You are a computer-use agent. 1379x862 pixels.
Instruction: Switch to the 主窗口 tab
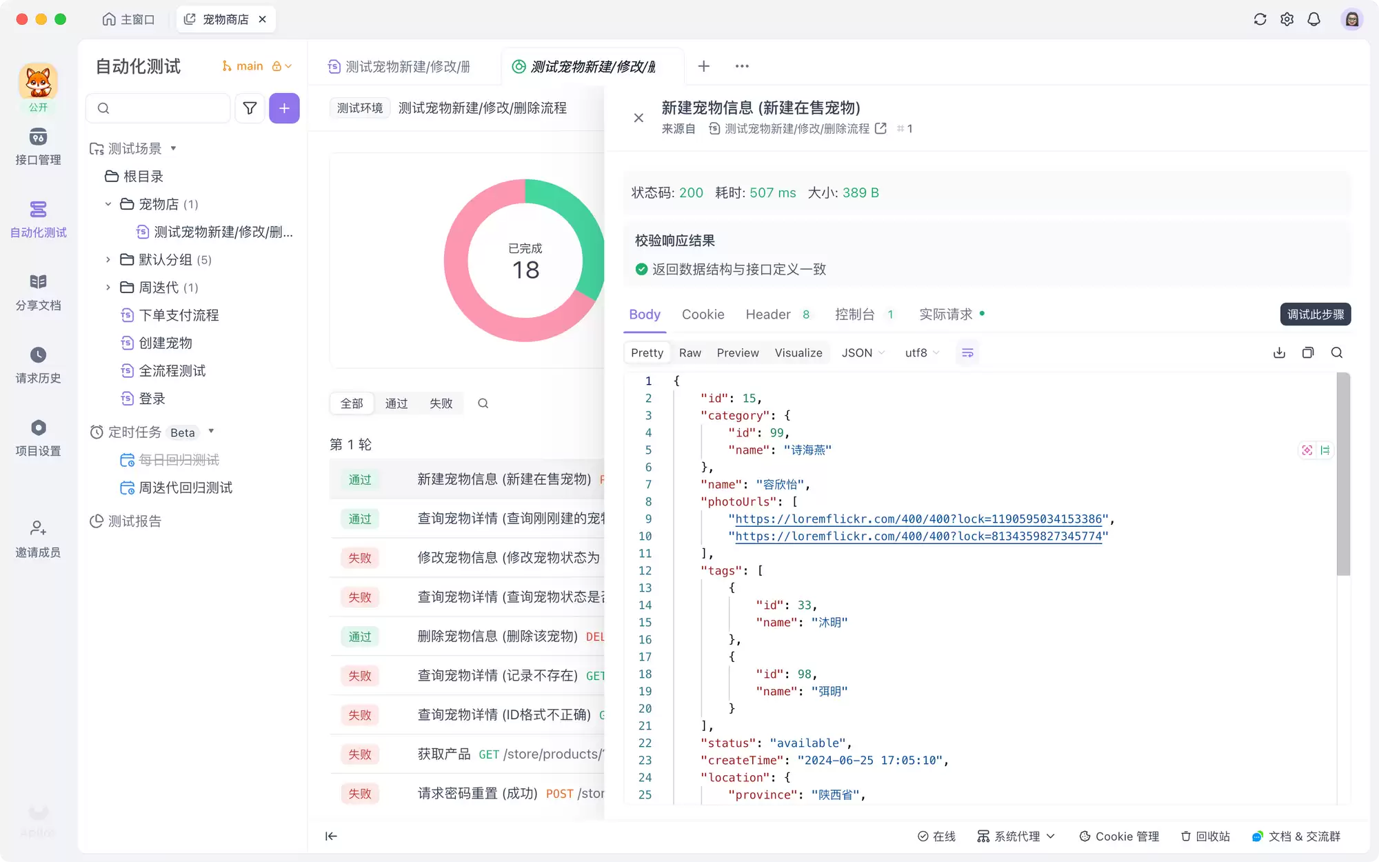click(x=128, y=19)
